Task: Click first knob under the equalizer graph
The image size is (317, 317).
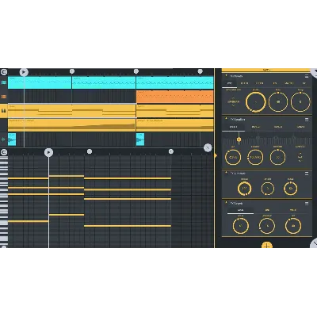Action: [233, 157]
